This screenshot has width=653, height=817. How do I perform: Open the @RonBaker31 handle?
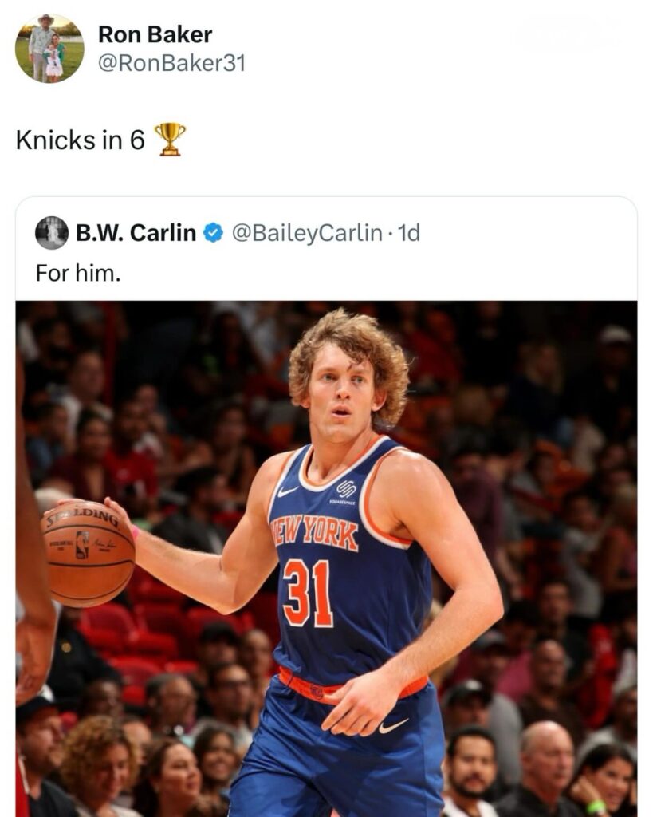pos(172,63)
